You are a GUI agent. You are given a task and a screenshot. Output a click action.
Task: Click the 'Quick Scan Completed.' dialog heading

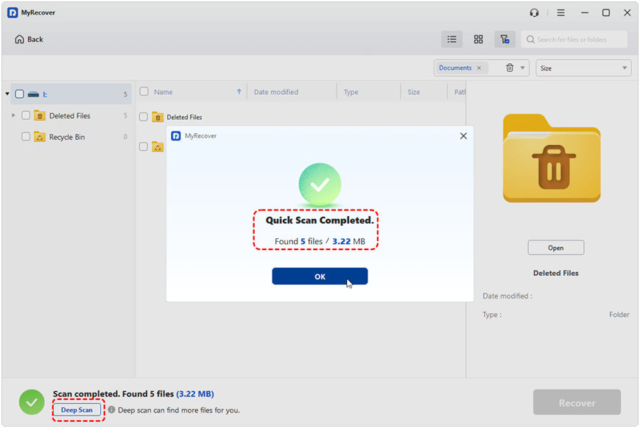[320, 221]
